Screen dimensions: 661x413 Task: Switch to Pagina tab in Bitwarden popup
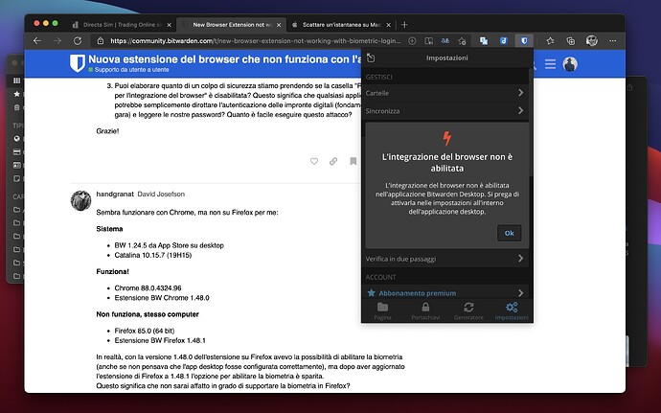coord(382,310)
